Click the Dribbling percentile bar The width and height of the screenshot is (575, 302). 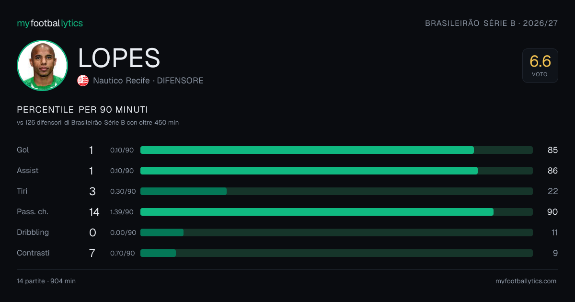point(336,232)
